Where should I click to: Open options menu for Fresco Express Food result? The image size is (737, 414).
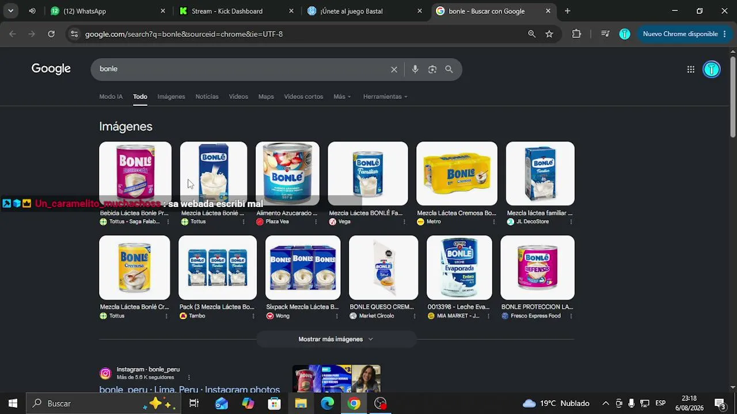[571, 316]
